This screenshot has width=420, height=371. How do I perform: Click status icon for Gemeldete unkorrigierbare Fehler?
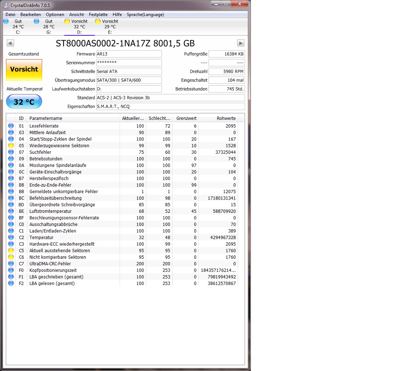click(x=11, y=191)
